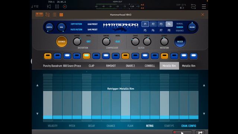238x134 pixels.
Task: Select the Punchy Bassdrum channel
Action: pyautogui.click(x=52, y=66)
